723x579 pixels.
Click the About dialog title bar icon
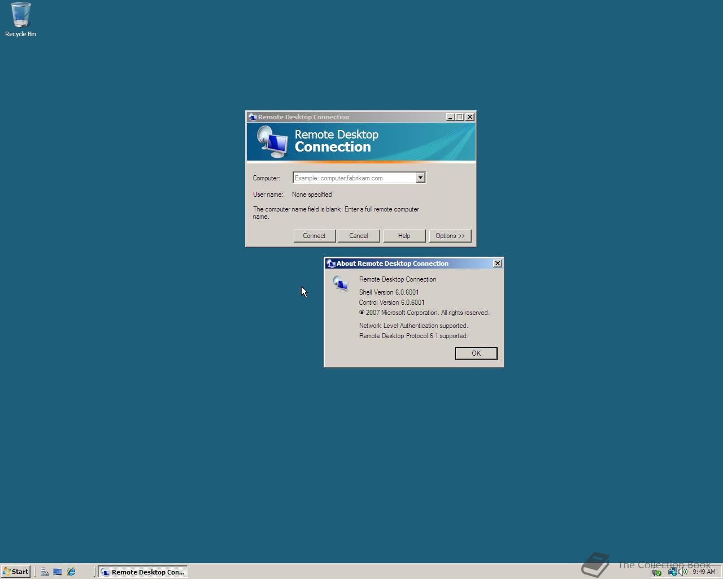coord(331,263)
